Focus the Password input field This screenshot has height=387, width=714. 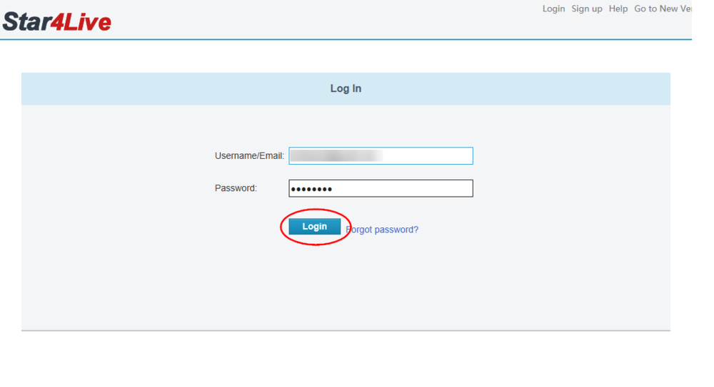click(381, 188)
